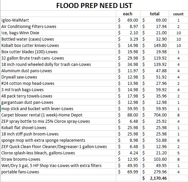Viewport: 188px width, 182px height.
Task: Select the Kobalt flat shovel-Lowes cell
Action: [58, 127]
